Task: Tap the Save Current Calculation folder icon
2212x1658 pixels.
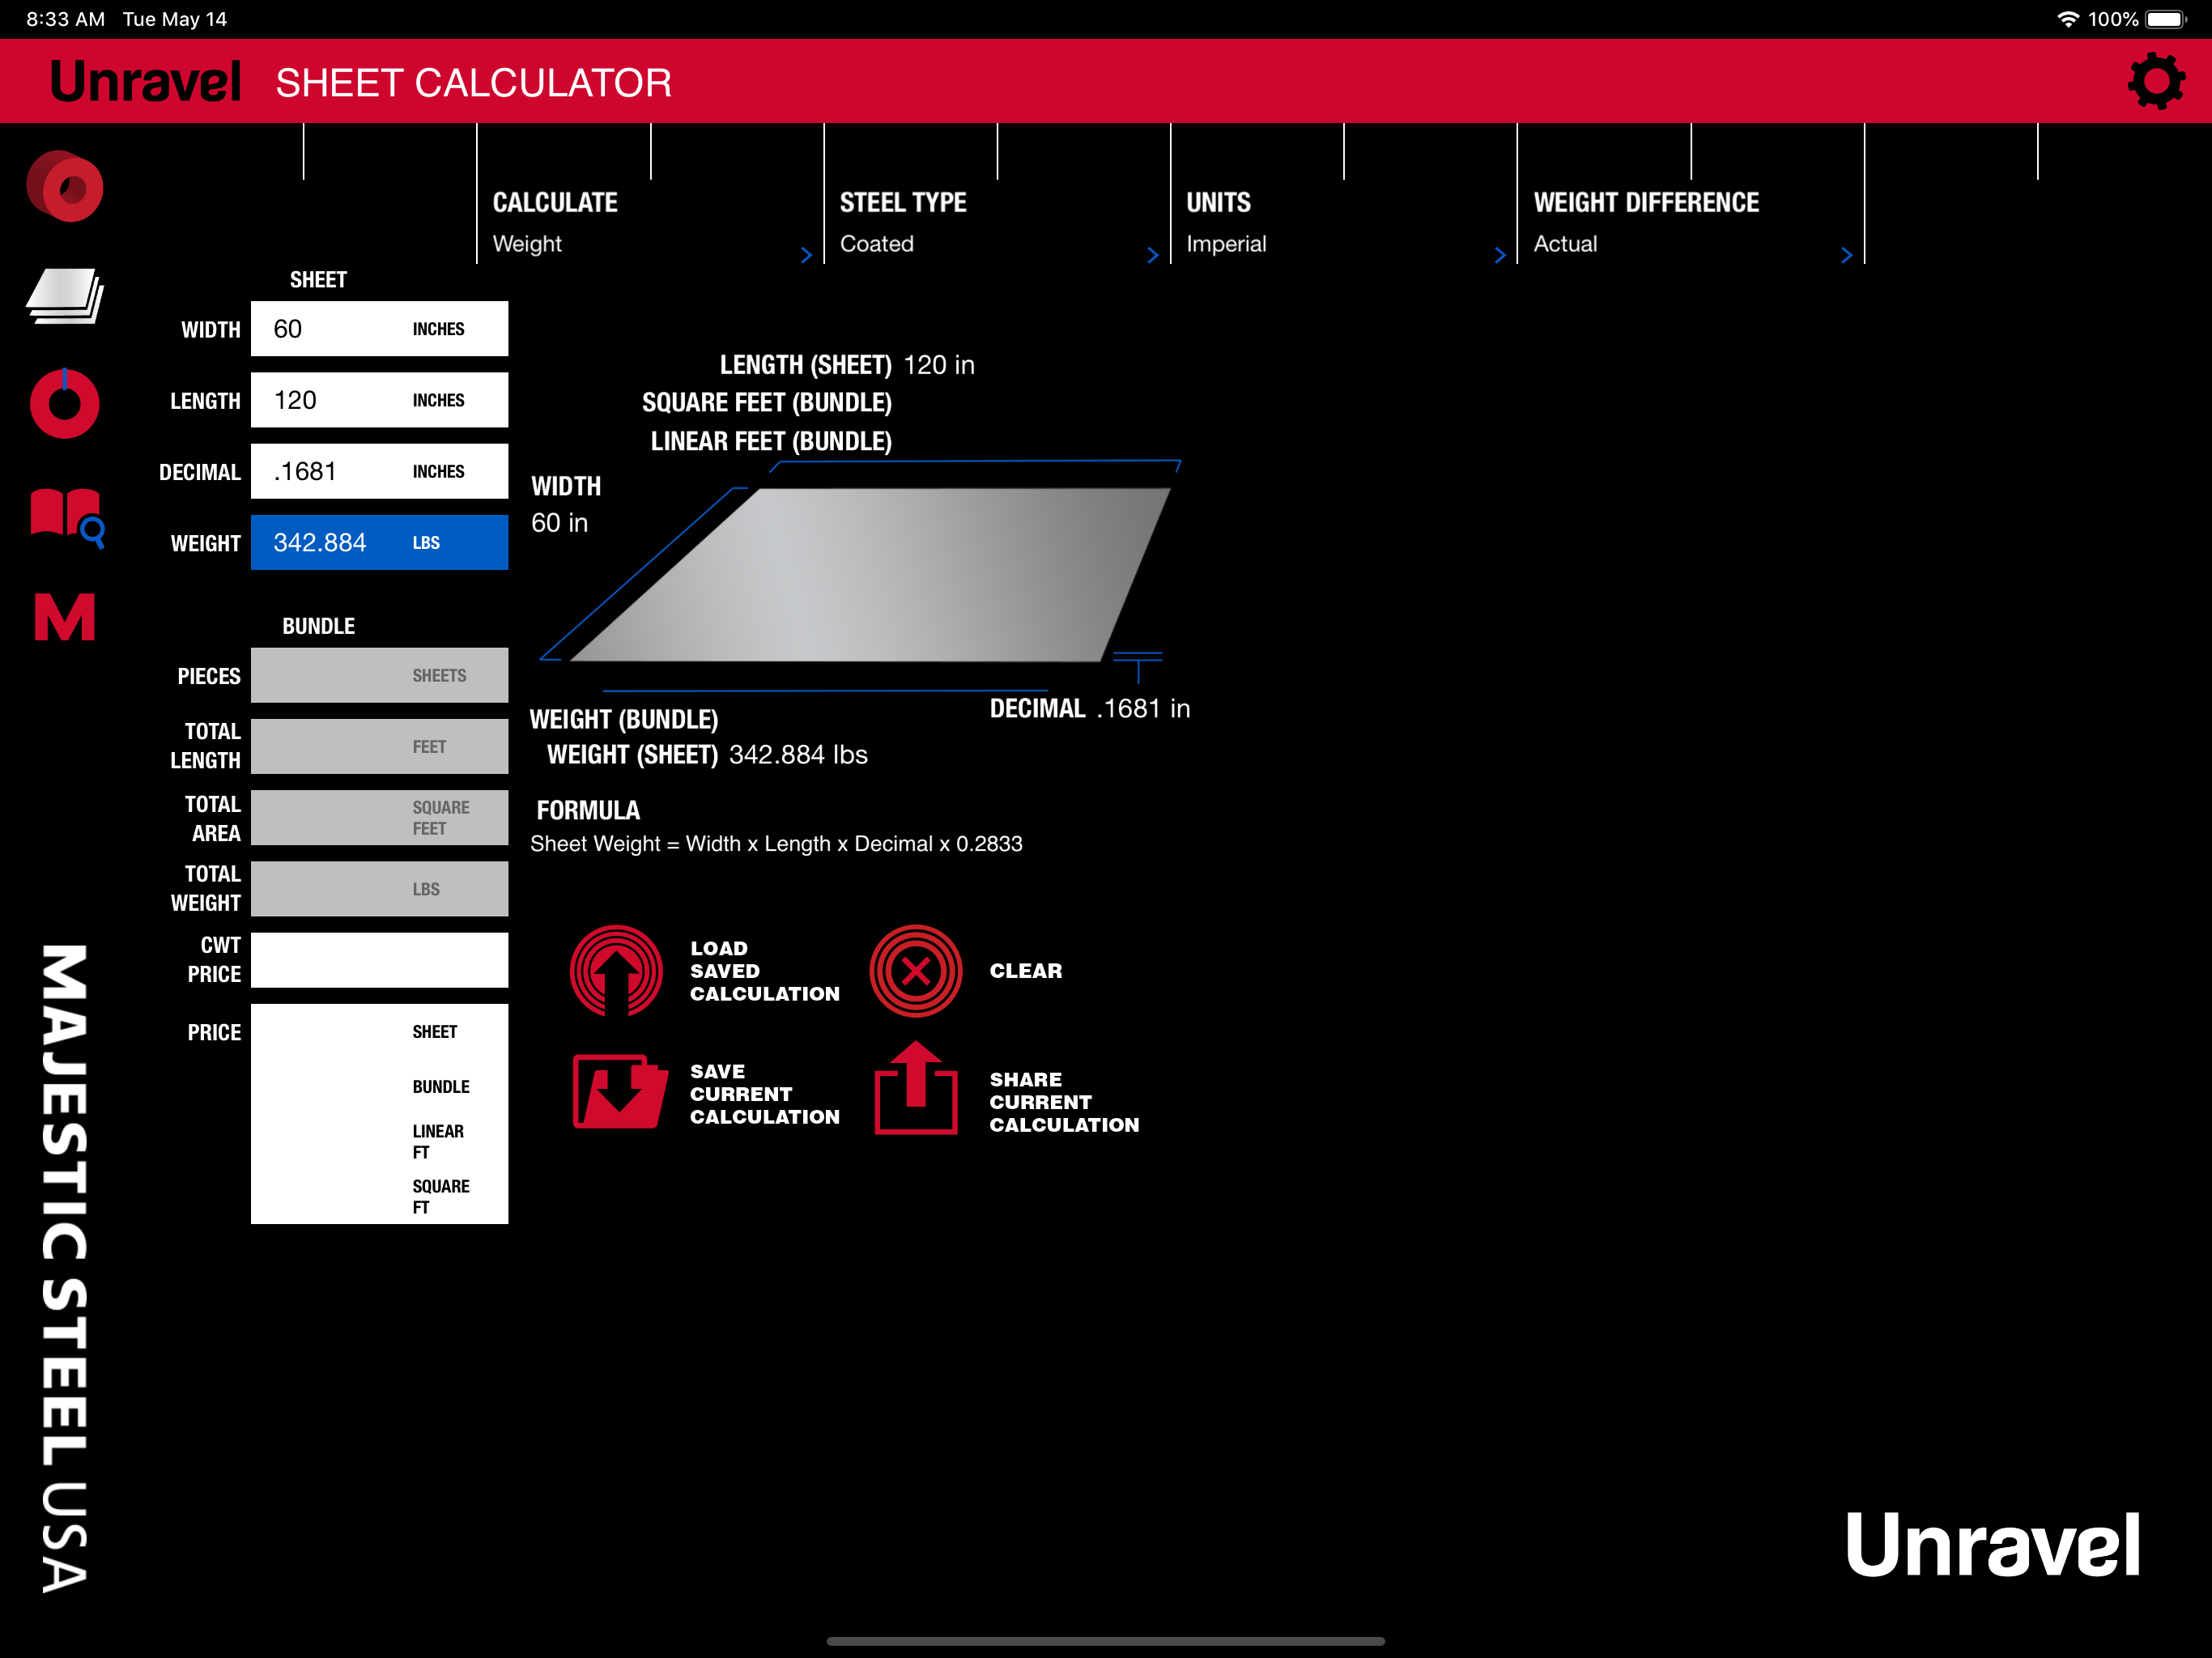Action: click(619, 1091)
